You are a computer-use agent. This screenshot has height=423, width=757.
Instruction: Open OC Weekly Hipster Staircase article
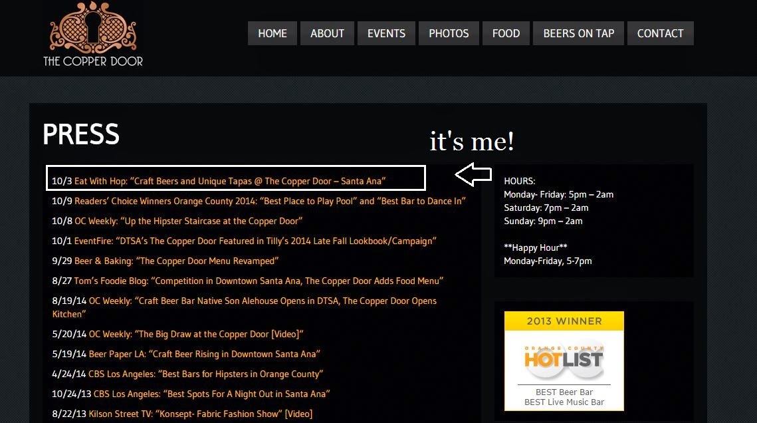click(x=188, y=221)
